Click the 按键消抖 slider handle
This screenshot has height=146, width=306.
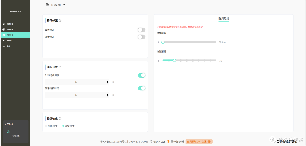(175, 61)
